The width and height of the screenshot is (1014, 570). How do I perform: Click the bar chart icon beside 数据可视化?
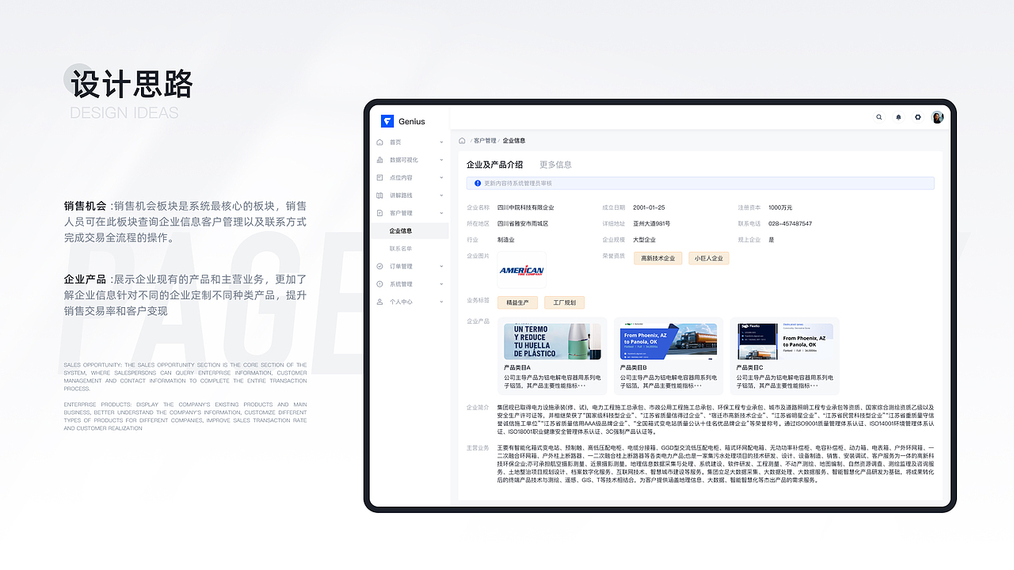coord(379,160)
